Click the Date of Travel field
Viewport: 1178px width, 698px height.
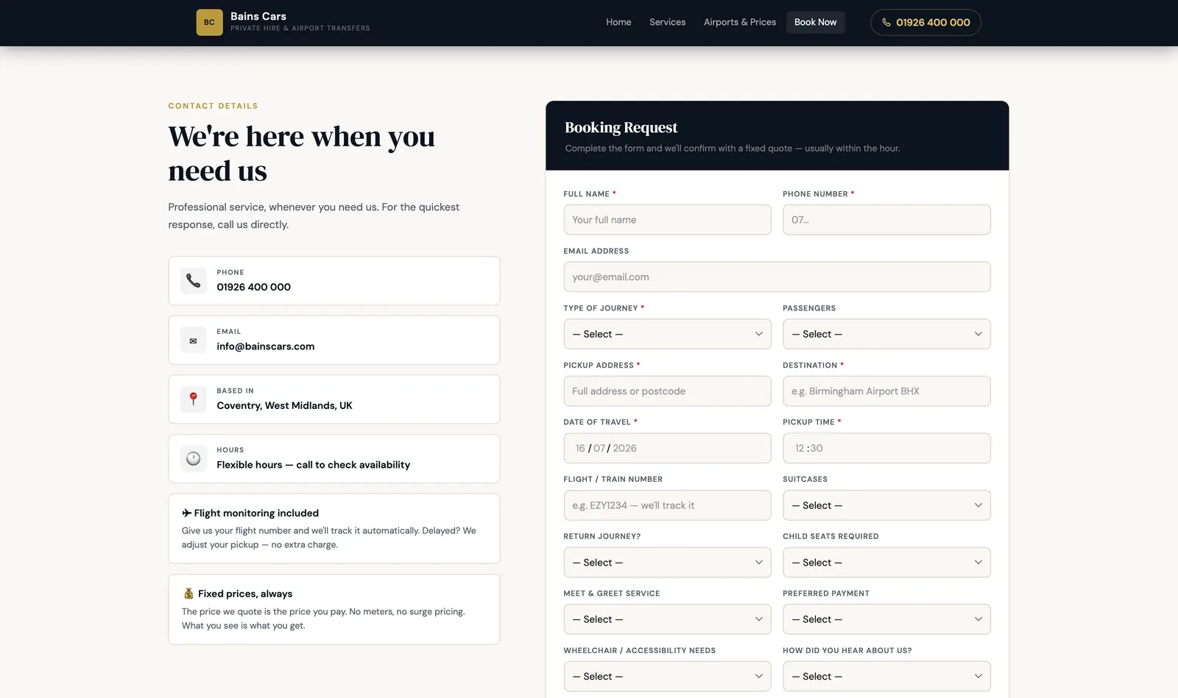tap(667, 448)
